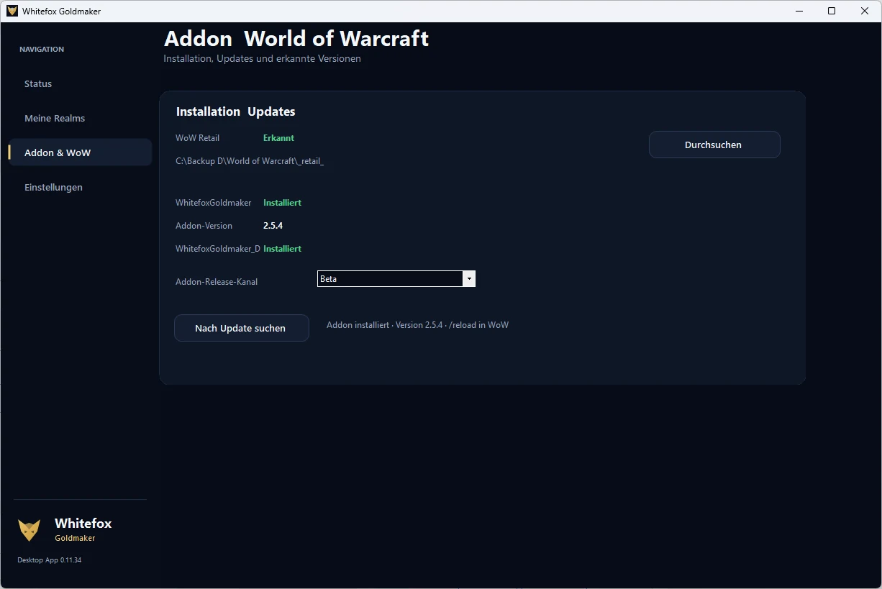Maximize the Whitefox Goldmaker window
This screenshot has width=882, height=589.
(x=832, y=11)
